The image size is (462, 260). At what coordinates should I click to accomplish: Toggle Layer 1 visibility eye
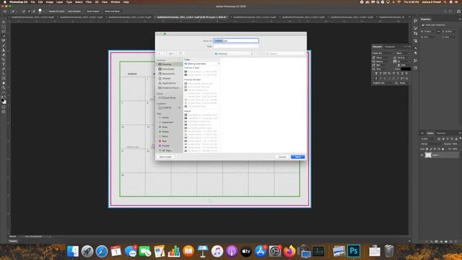[x=422, y=155]
